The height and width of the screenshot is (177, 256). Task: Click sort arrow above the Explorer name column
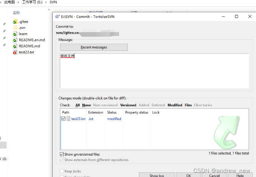pos(49,10)
